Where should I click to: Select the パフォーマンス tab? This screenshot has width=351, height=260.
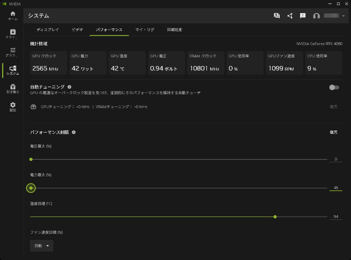tap(109, 30)
